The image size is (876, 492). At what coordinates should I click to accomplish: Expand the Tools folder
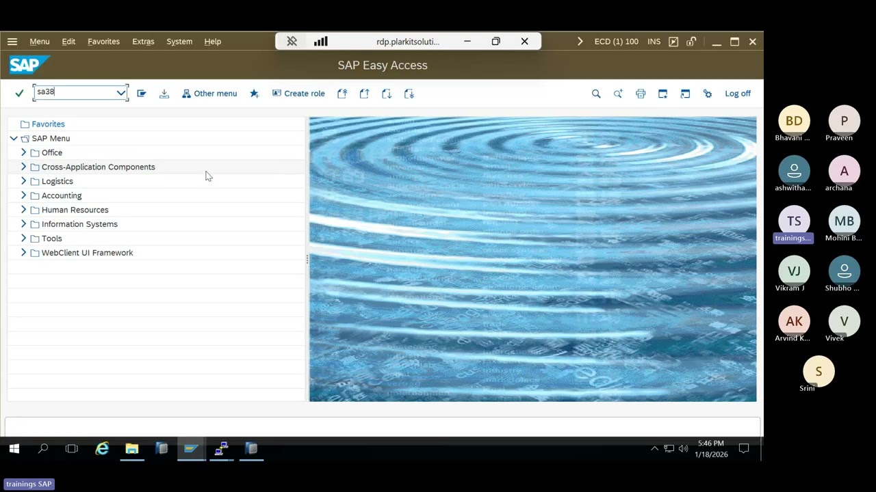[x=24, y=238]
